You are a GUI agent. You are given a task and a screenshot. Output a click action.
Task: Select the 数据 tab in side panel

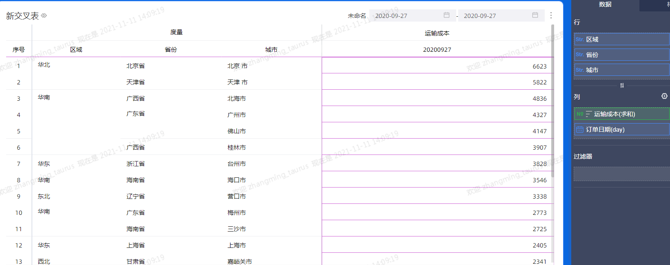click(x=605, y=4)
